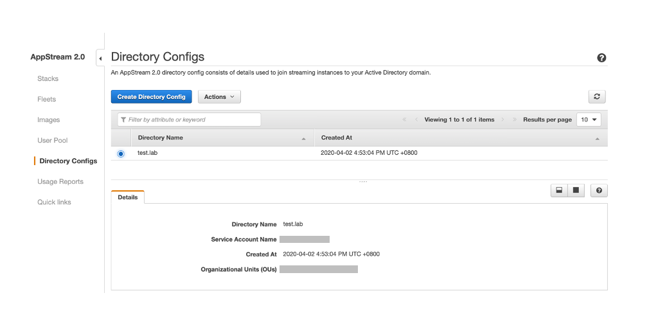Go to the last results page
Screen dimensions: 658x329
(x=515, y=120)
